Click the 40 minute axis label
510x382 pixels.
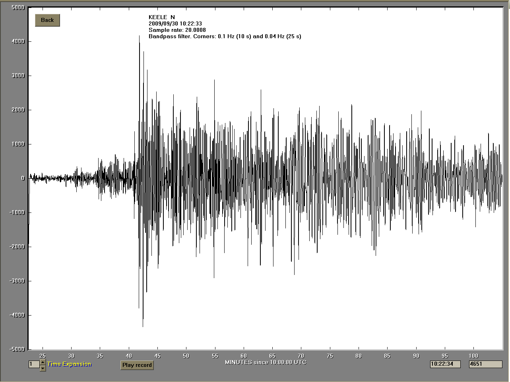click(x=129, y=356)
